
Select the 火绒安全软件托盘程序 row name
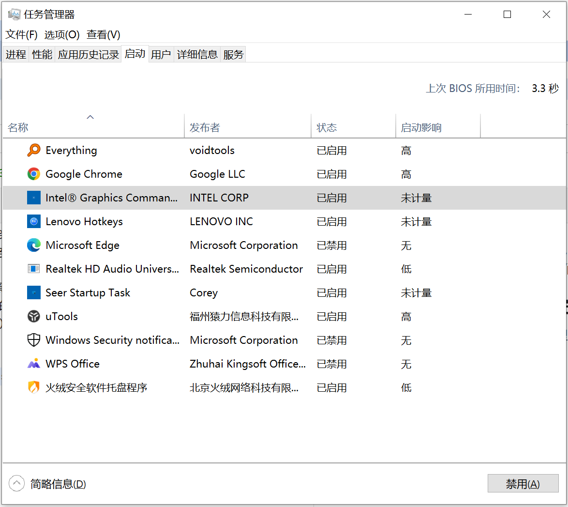96,387
